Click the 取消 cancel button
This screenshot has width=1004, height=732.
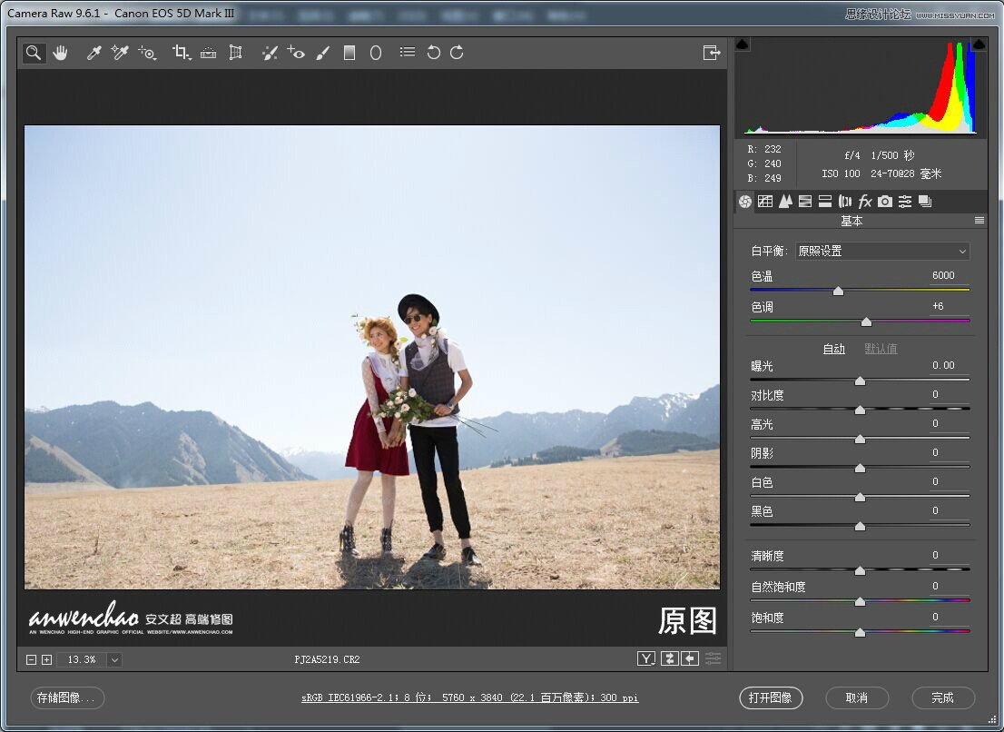point(857,698)
